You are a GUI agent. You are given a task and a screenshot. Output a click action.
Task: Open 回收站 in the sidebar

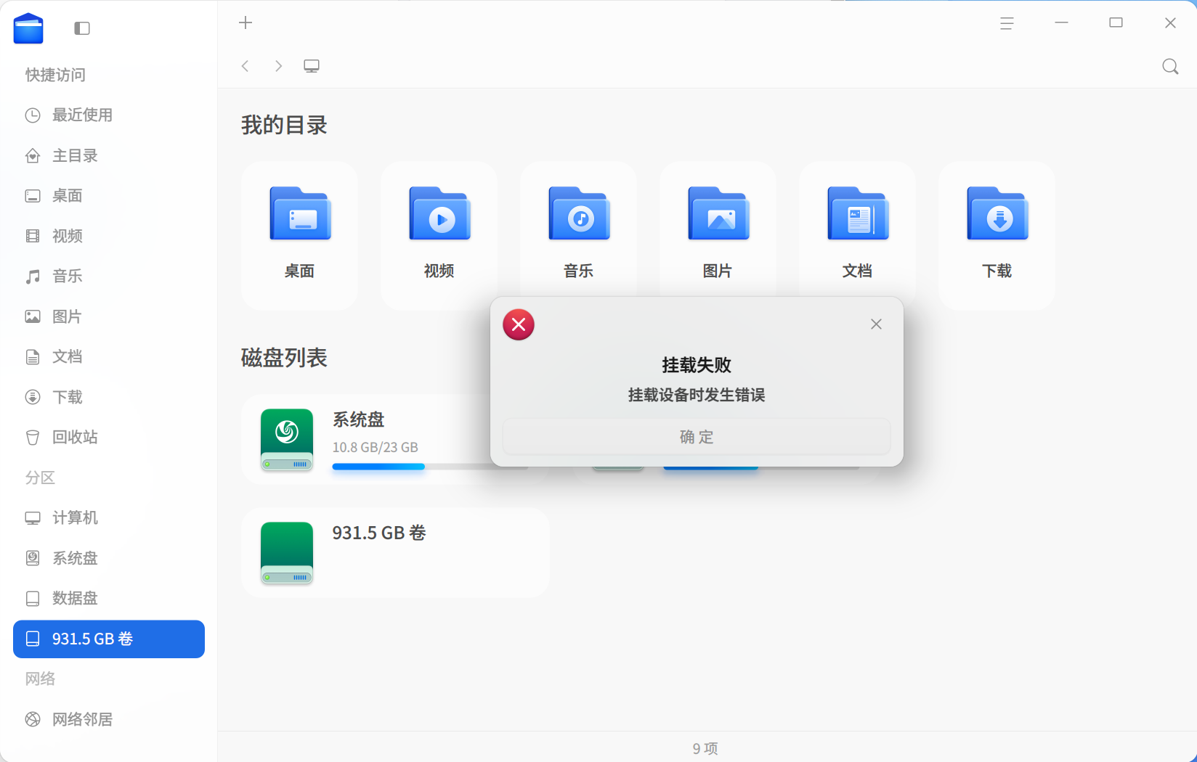[109, 437]
